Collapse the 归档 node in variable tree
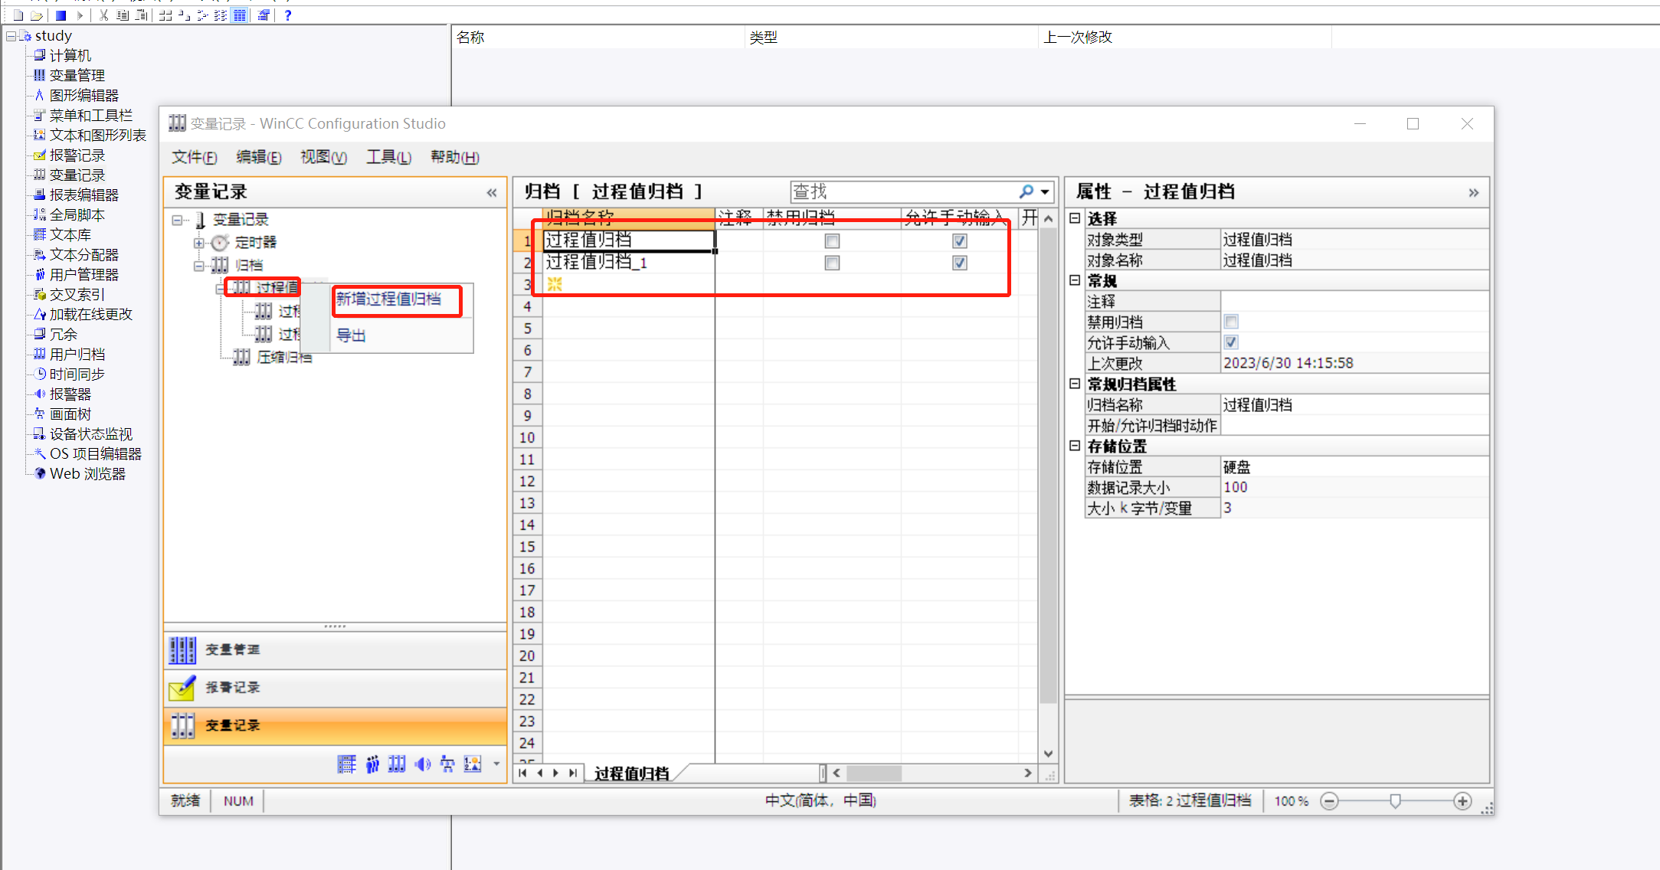Screen dimensions: 1660x870 pyautogui.click(x=198, y=264)
